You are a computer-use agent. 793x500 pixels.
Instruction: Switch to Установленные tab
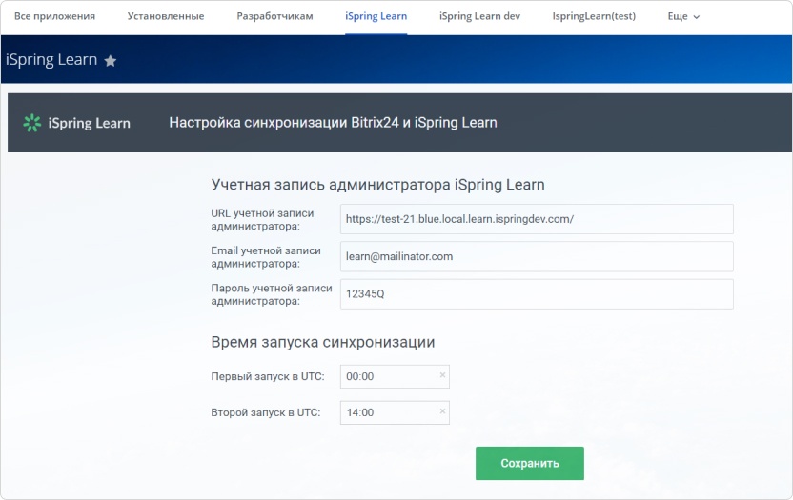point(166,16)
